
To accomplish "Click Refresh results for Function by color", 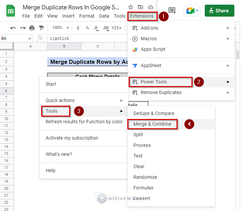I will [x=84, y=122].
